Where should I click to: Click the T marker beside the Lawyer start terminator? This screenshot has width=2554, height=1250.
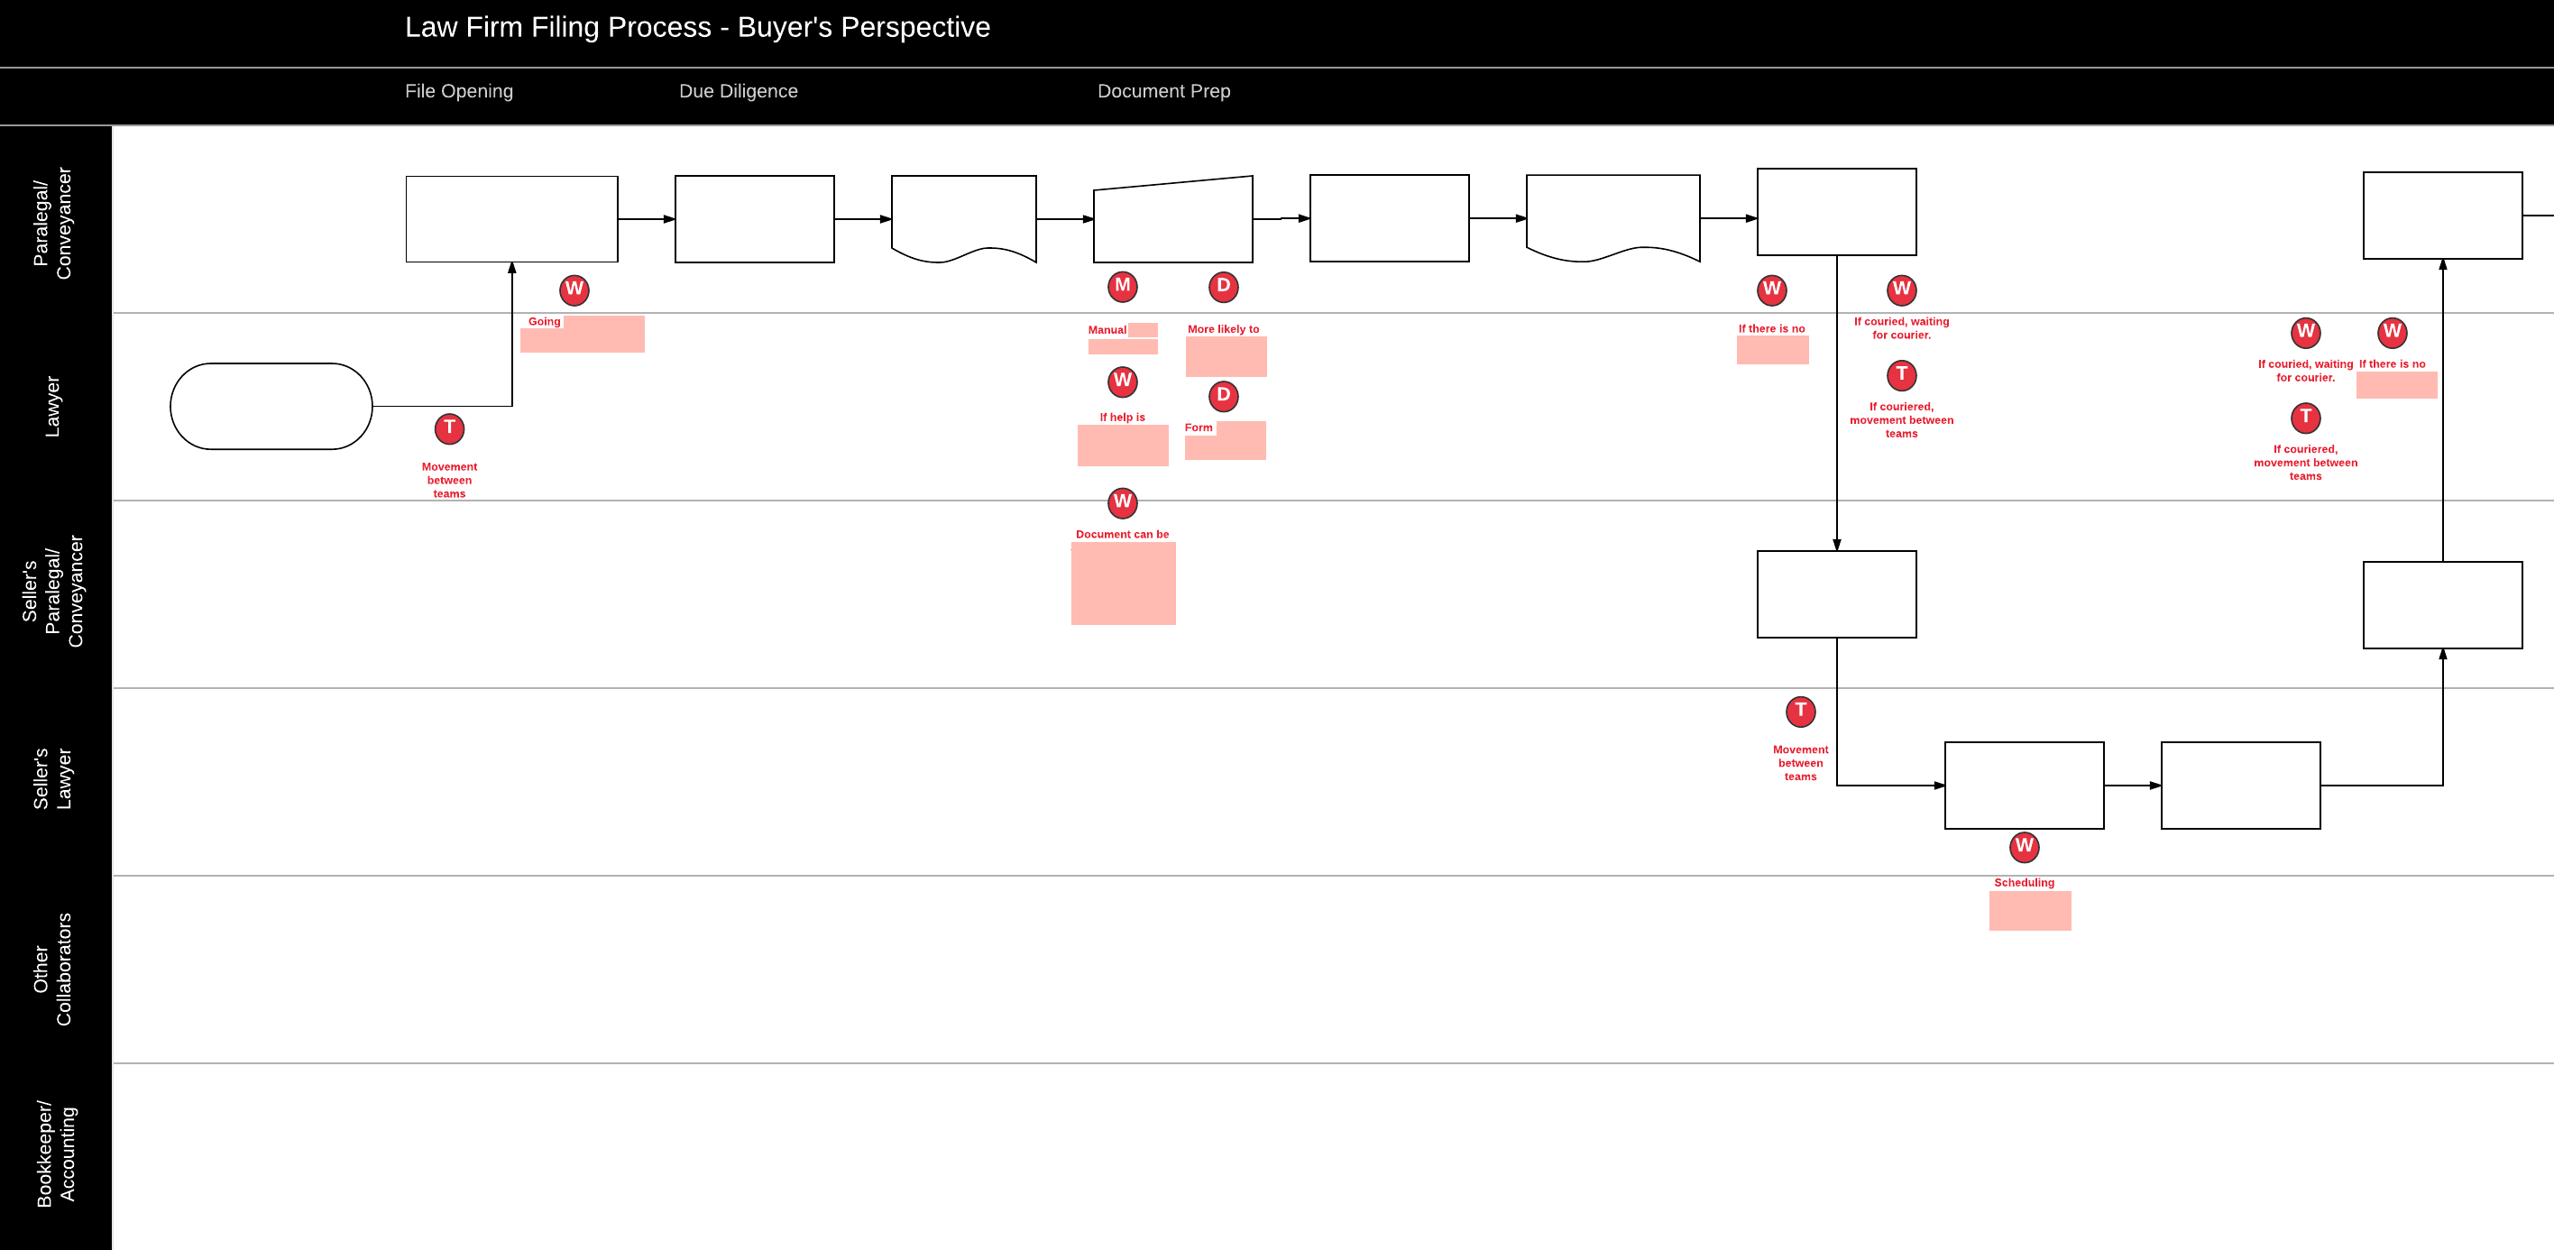coord(449,428)
